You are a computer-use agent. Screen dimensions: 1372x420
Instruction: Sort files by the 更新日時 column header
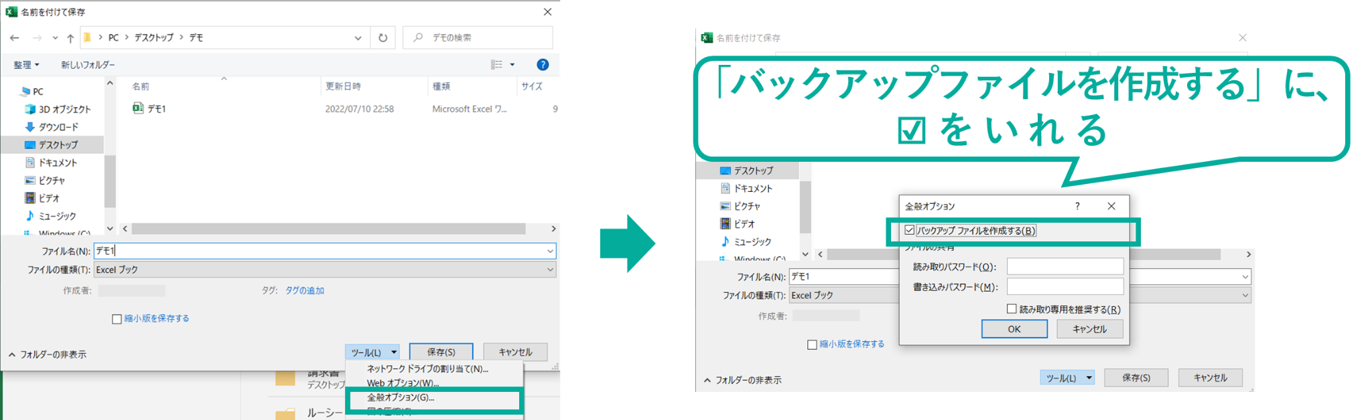point(344,86)
